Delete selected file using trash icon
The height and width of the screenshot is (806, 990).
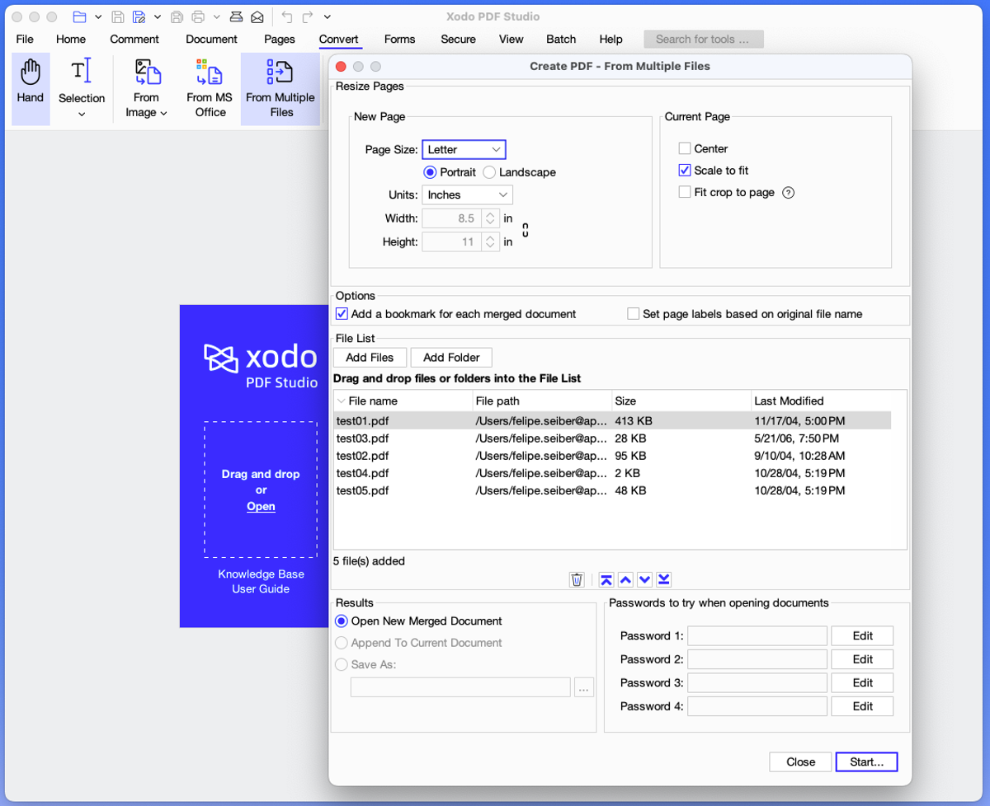click(576, 579)
